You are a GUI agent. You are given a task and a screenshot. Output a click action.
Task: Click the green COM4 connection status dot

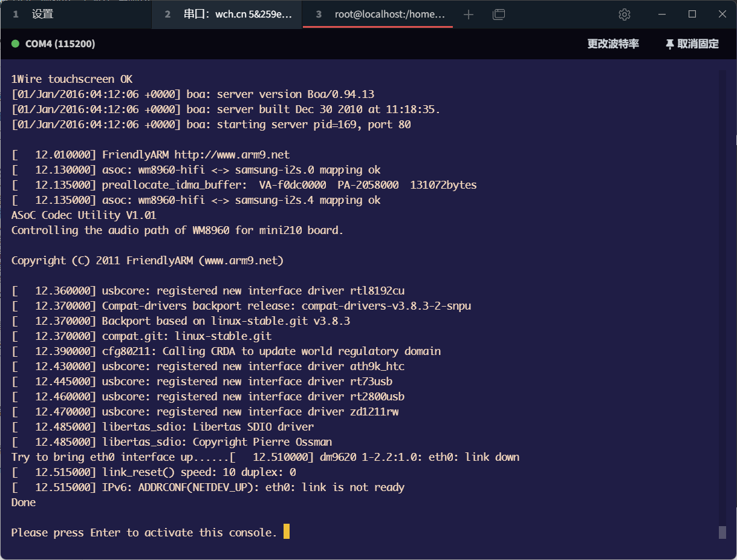[x=16, y=44]
